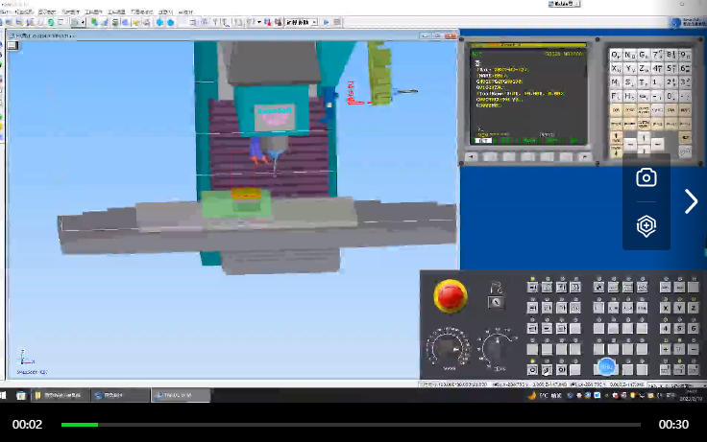Screen dimensions: 707x442
Task: Turn the program protect key switch
Action: pyautogui.click(x=496, y=302)
